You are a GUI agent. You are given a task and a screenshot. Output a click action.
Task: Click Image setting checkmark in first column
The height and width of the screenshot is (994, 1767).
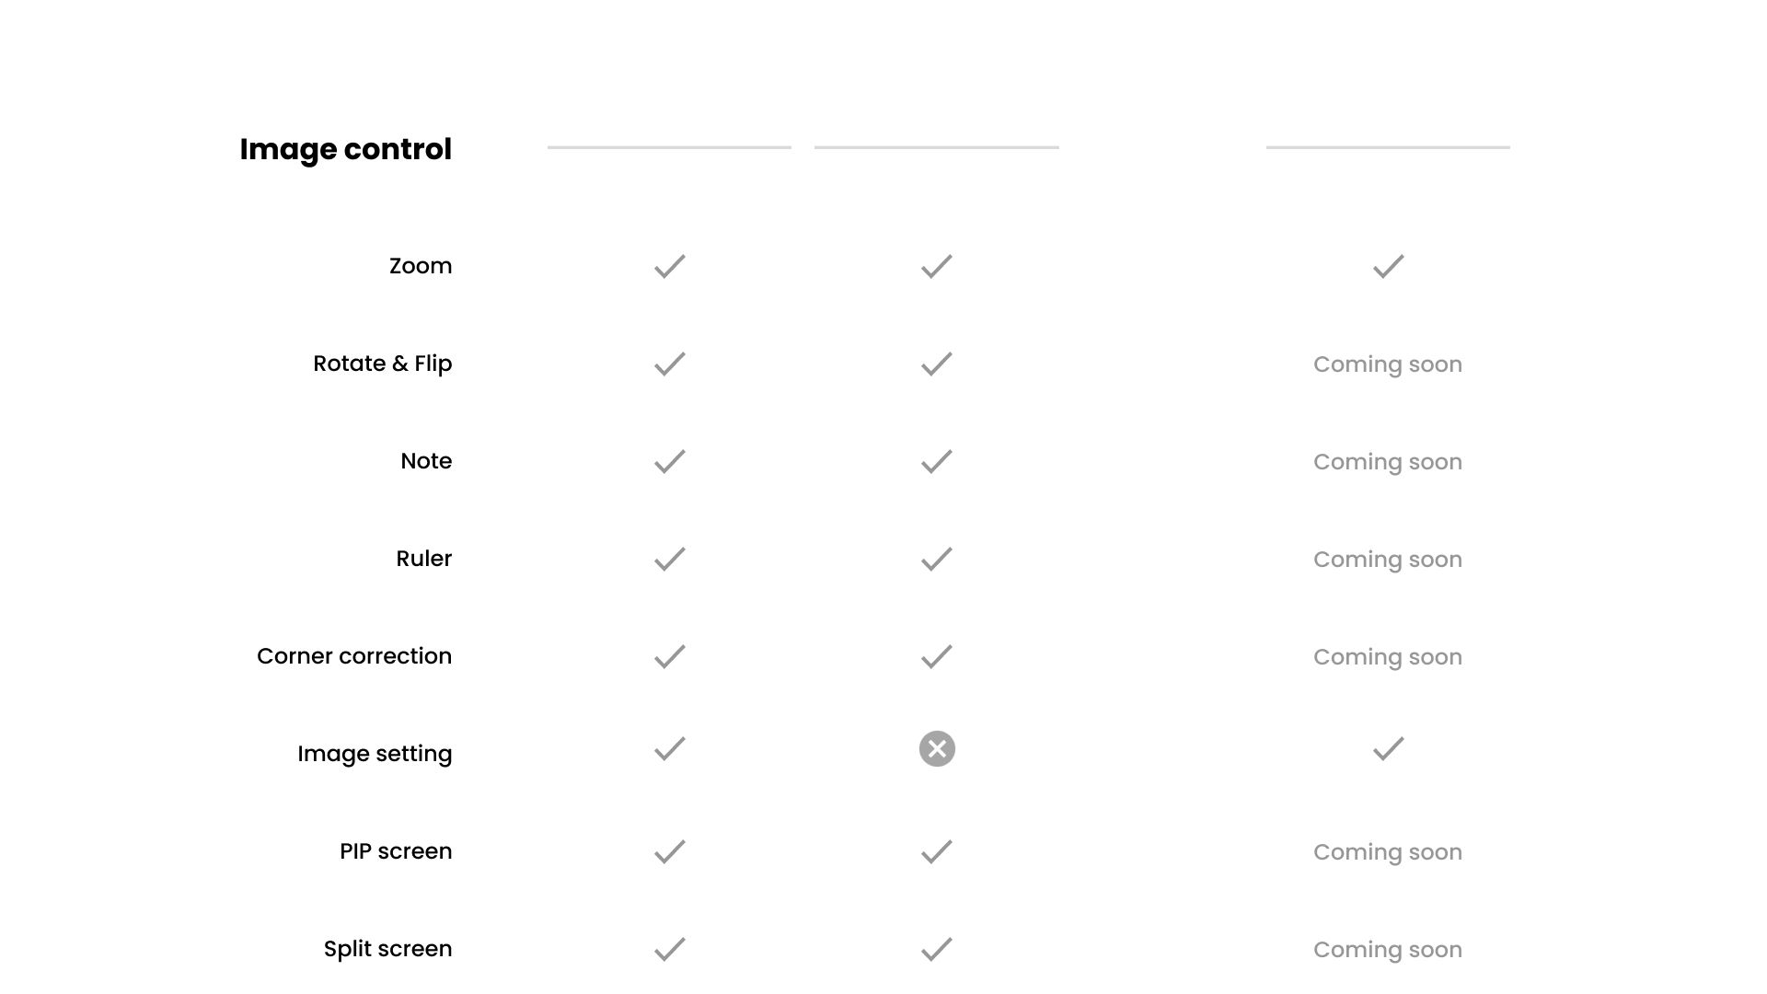(x=670, y=748)
